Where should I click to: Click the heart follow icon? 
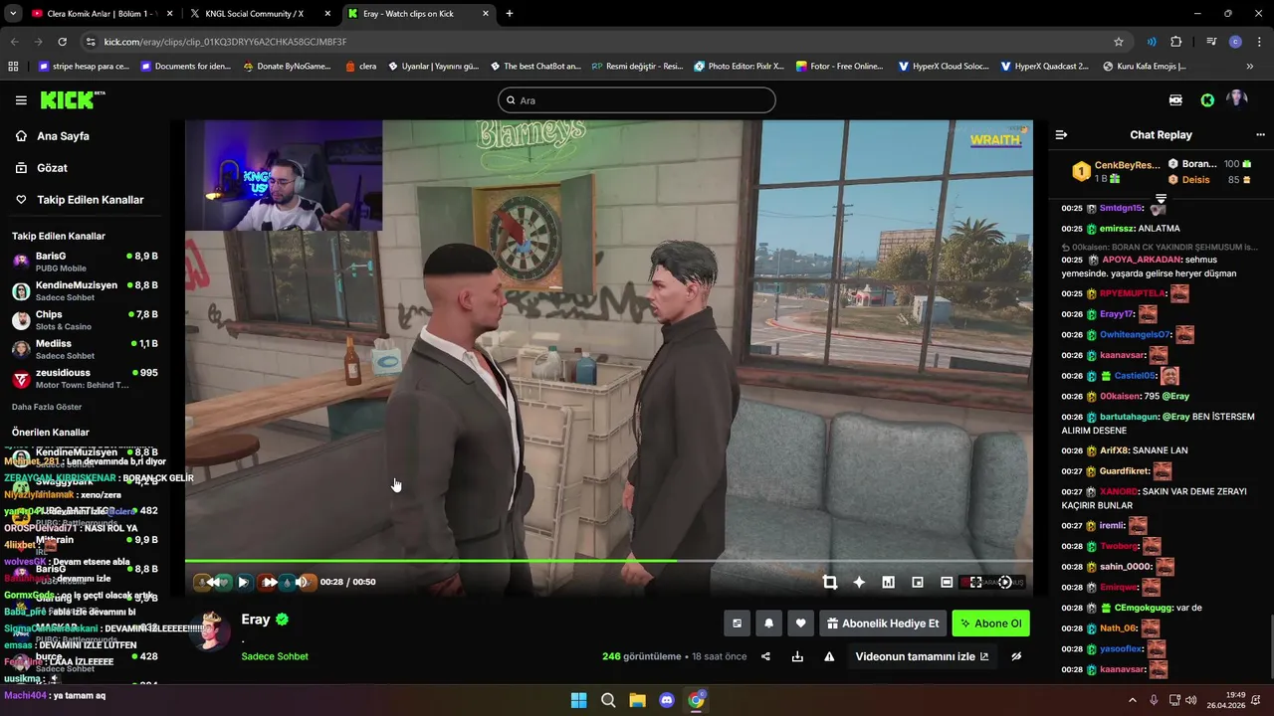pyautogui.click(x=800, y=624)
